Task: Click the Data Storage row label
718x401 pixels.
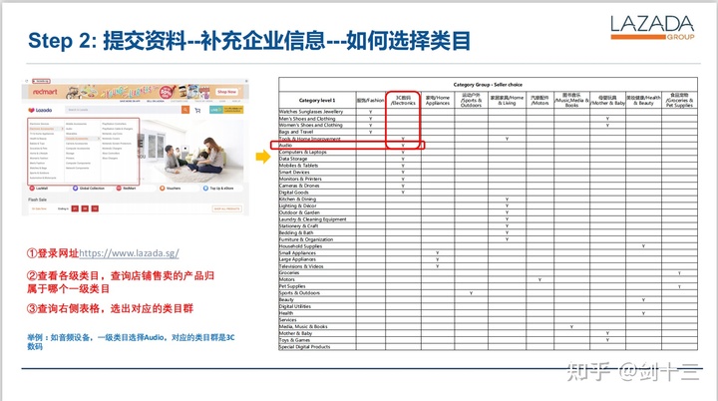Action: click(x=293, y=159)
